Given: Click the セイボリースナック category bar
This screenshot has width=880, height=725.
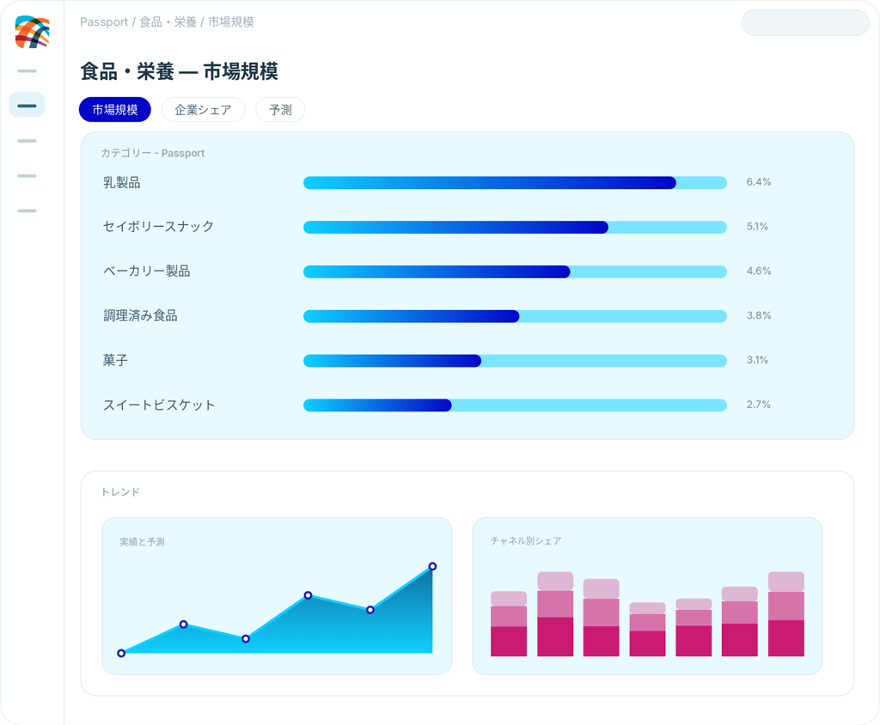Looking at the screenshot, I should (515, 228).
